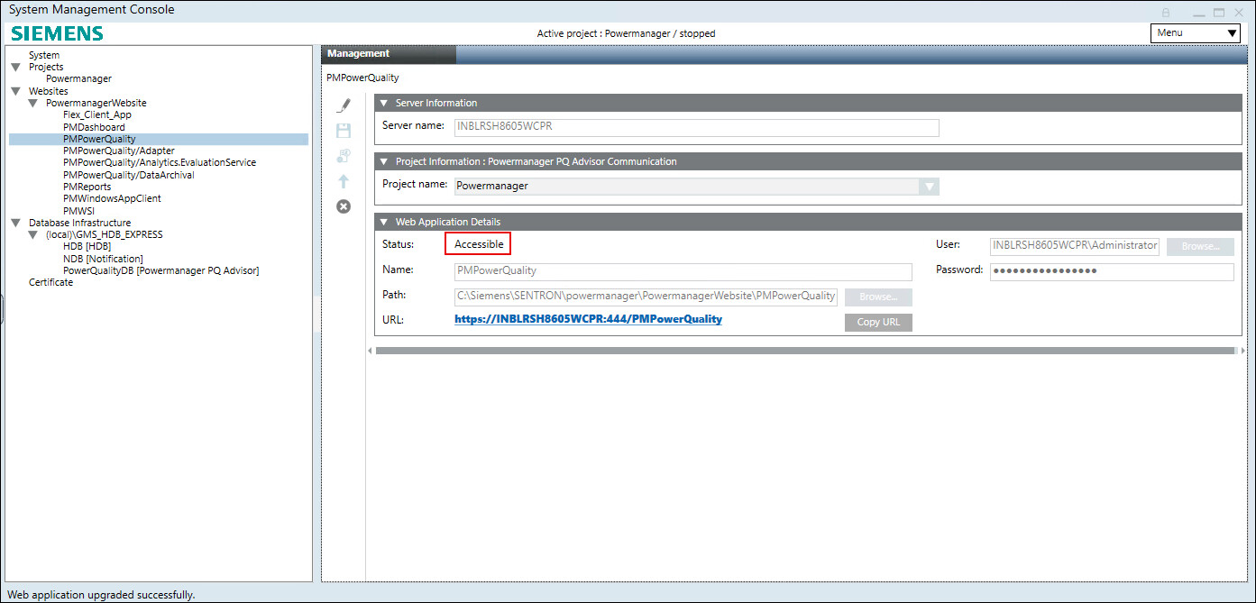Image resolution: width=1256 pixels, height=603 pixels.
Task: Collapse the Database Infrastructure tree node
Action: coord(15,223)
